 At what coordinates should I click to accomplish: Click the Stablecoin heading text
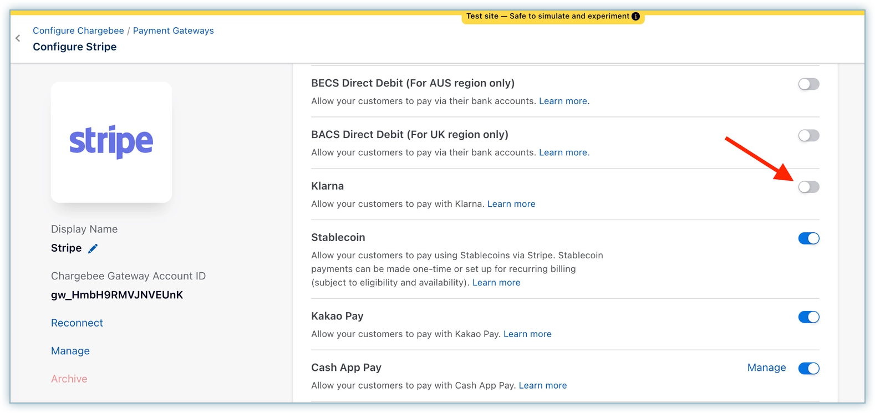pyautogui.click(x=338, y=238)
